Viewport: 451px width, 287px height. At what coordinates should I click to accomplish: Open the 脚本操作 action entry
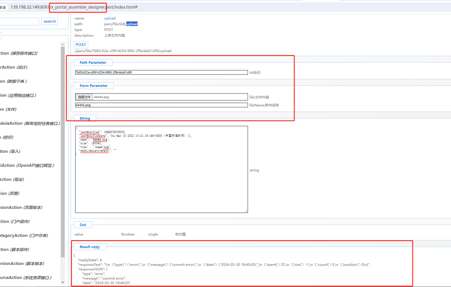point(15,250)
